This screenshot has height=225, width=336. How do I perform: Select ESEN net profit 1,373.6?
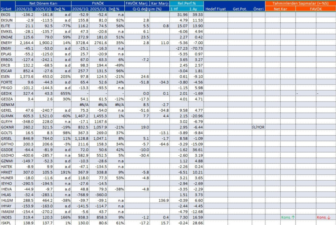point(27,77)
